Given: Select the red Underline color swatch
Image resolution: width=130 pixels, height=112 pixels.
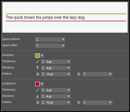Looking at the screenshot, I should (37, 84).
